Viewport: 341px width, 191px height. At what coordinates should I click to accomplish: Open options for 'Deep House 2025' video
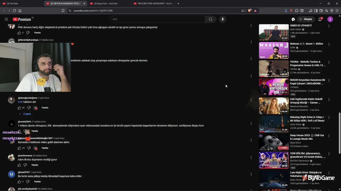pyautogui.click(x=329, y=136)
